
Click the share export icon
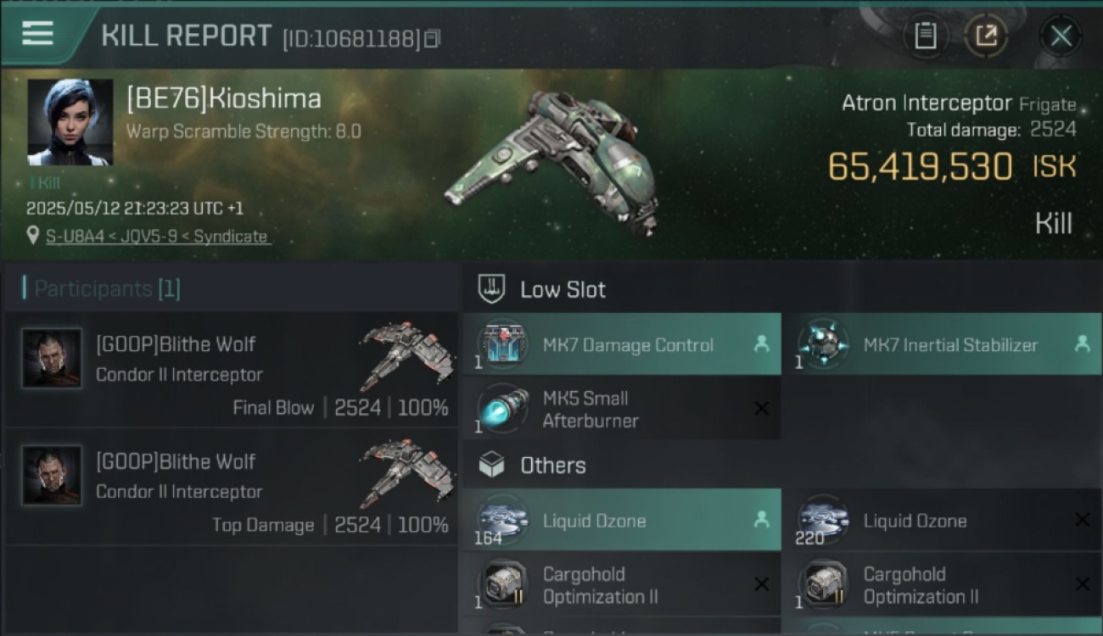986,36
